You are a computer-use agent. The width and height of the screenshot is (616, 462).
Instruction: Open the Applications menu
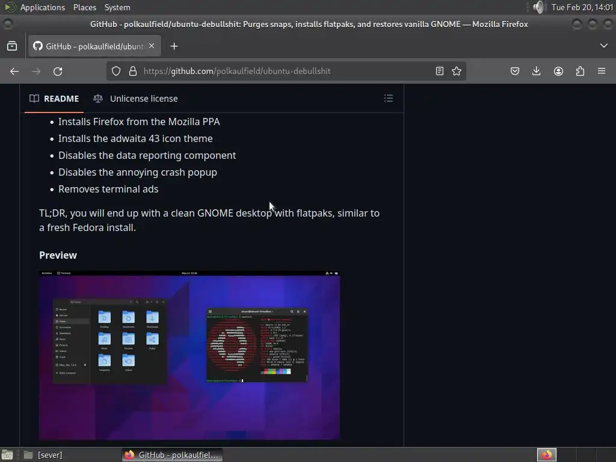[43, 7]
